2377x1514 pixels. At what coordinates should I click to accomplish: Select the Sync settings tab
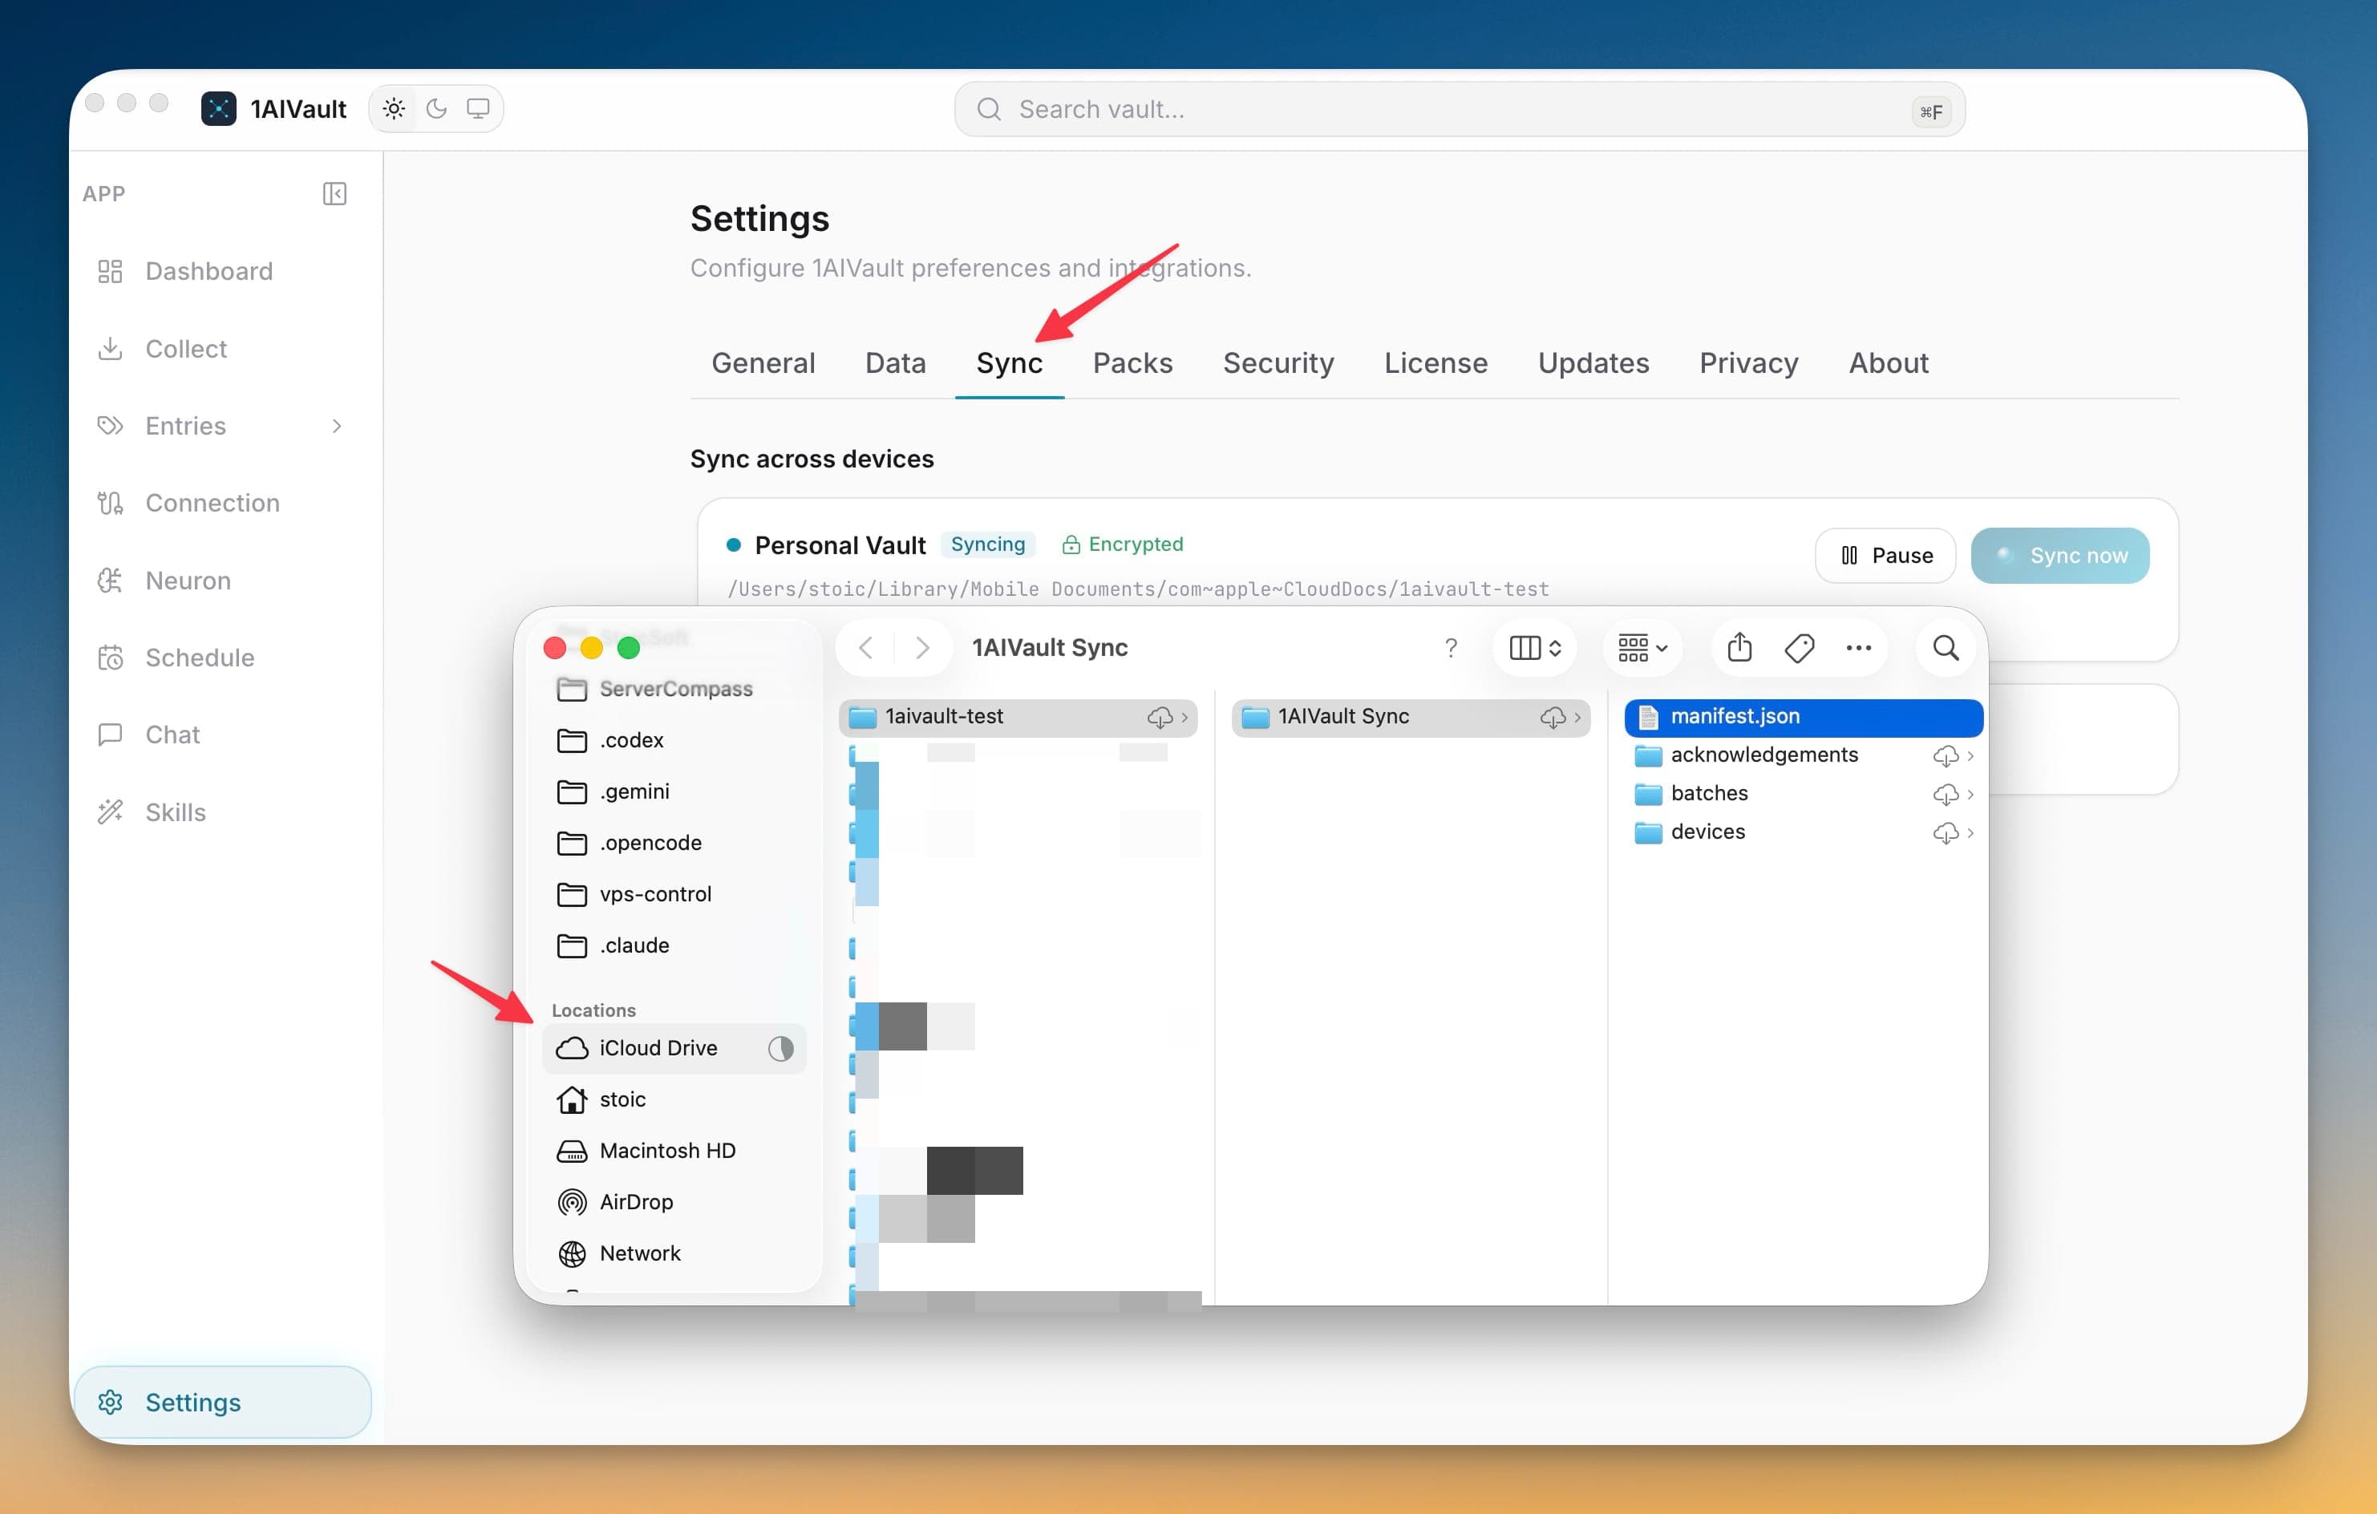(1009, 363)
